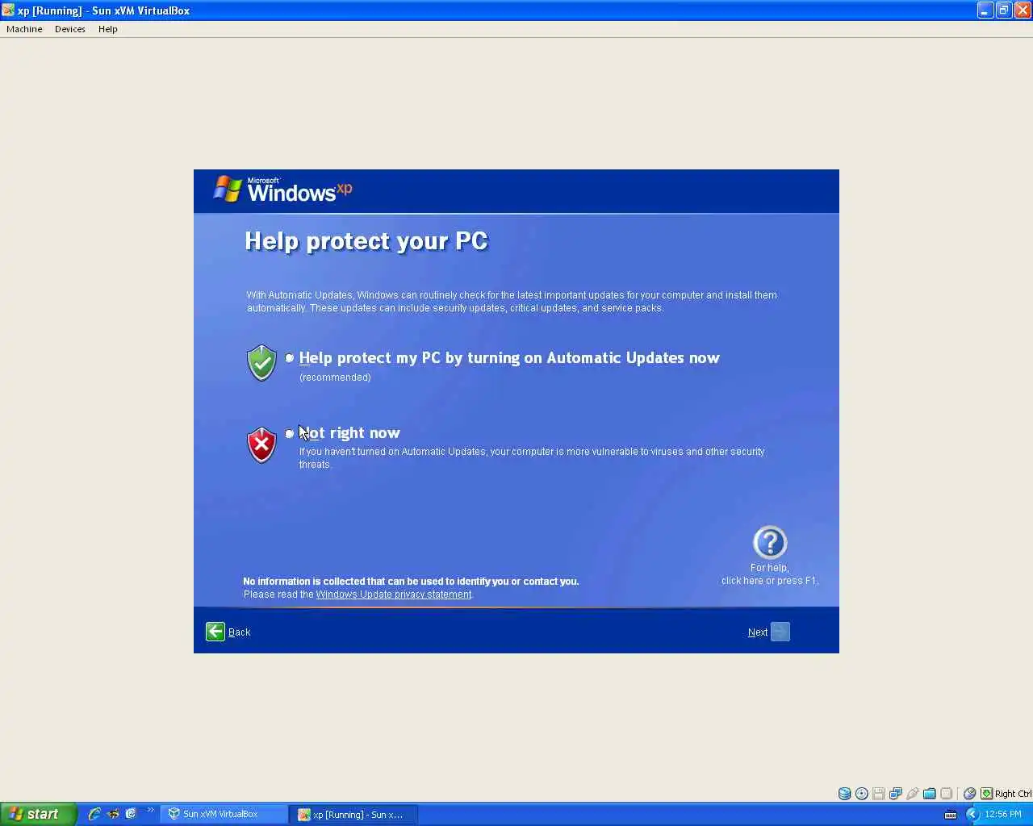Click the host key green arrow indicator
The image size is (1033, 826).
(987, 794)
